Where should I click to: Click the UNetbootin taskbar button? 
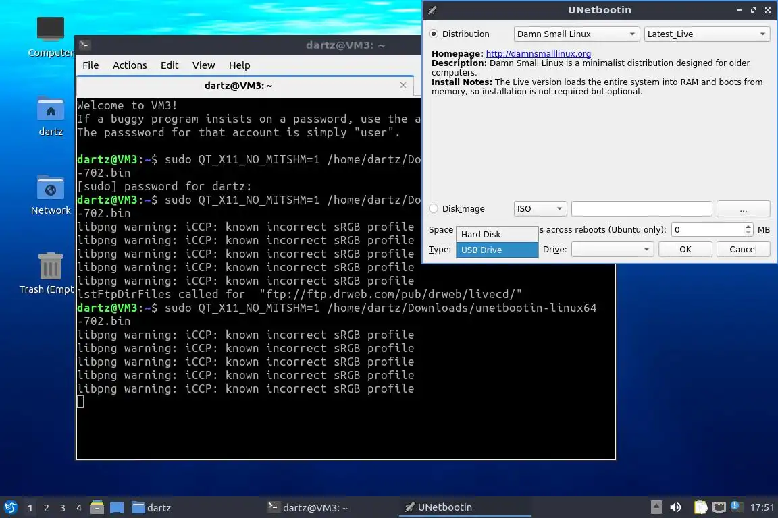click(x=465, y=508)
